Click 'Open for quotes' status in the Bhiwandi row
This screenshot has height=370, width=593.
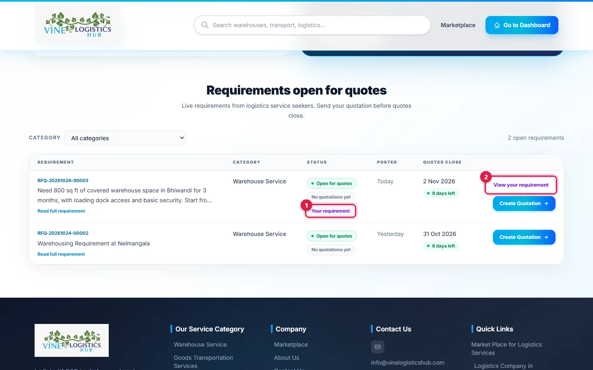[x=332, y=183]
